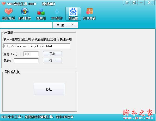
Task: Minimize the SEO1 window
Action: 141,3
